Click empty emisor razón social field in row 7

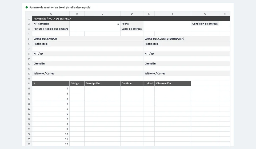click(x=88, y=49)
